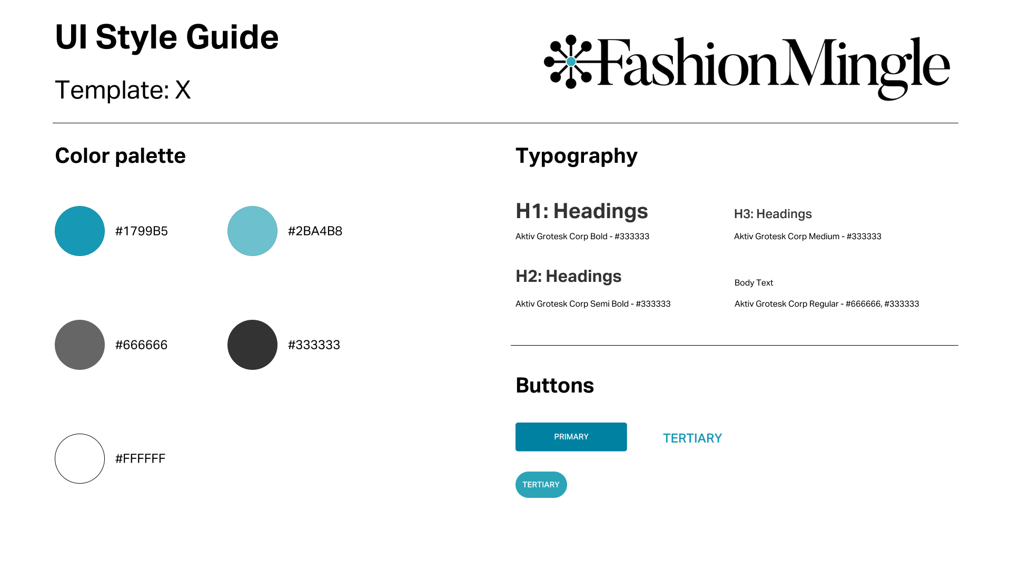The height and width of the screenshot is (569, 1011).
Task: Click the "Color palette" section heading
Action: (x=121, y=156)
